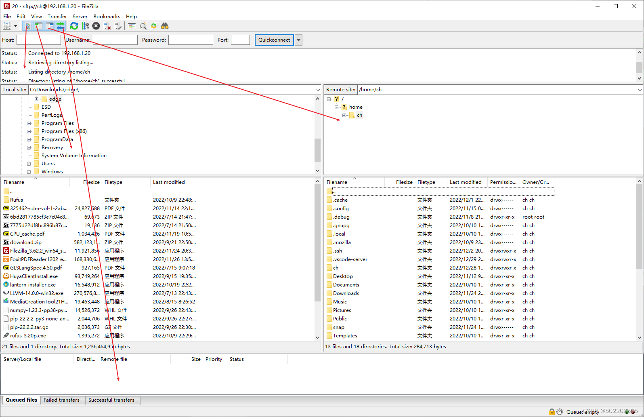Open the Site Manager dropdown arrow
Screen dimensions: 644x417
(16, 26)
